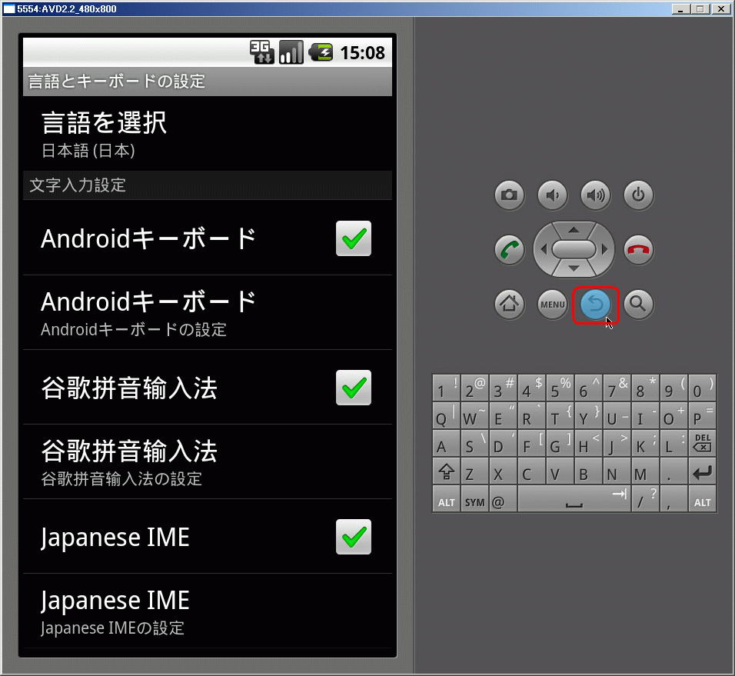
Task: Raise volume with the volume up button
Action: pos(595,195)
